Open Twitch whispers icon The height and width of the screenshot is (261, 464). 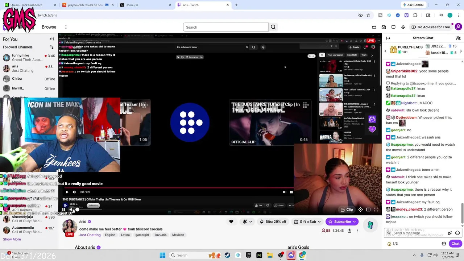click(x=393, y=27)
